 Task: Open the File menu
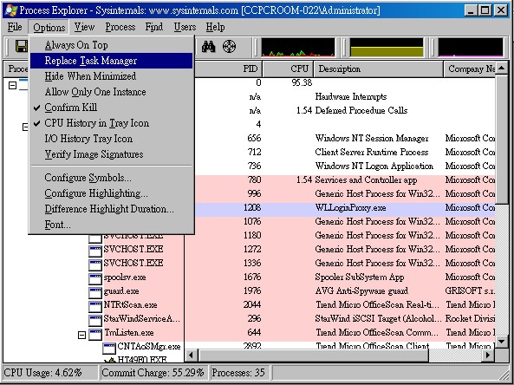click(x=15, y=27)
